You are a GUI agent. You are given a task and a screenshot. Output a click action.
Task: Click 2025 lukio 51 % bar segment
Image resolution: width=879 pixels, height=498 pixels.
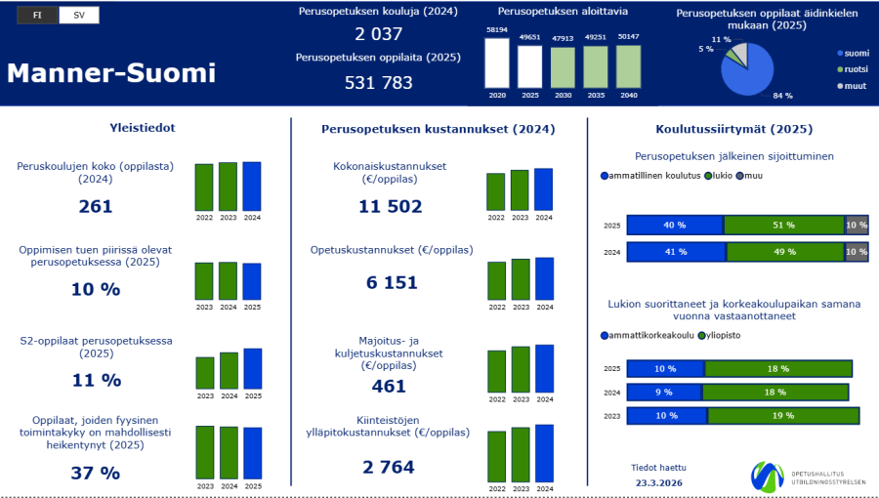click(784, 225)
